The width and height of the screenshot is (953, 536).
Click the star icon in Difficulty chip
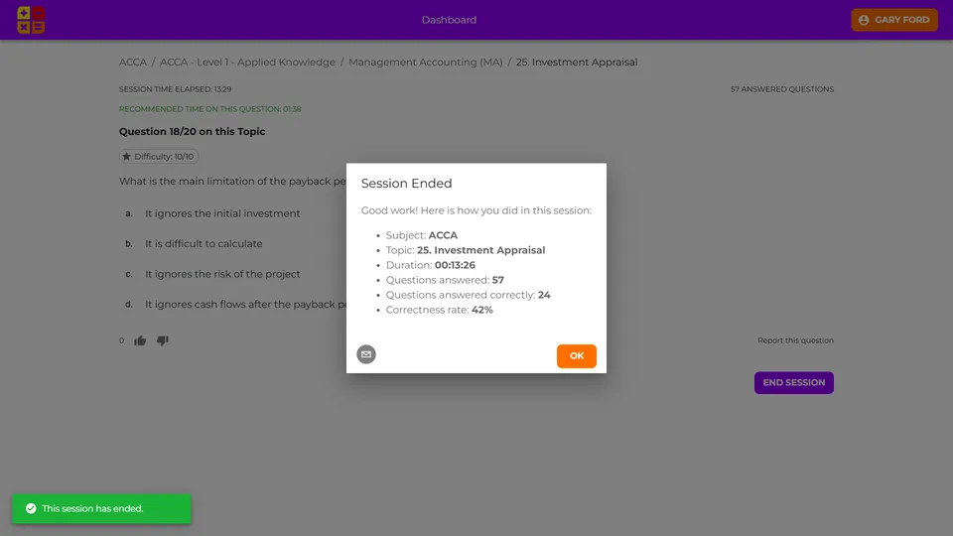click(126, 157)
